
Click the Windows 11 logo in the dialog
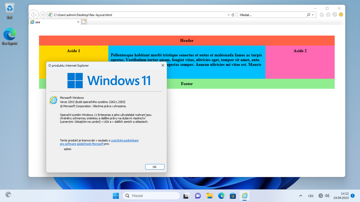click(x=109, y=81)
